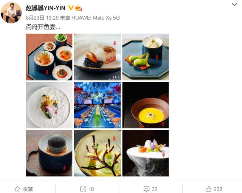Open the black sphere dessert photo
Viewport: 242px width, 193px height.
tap(49, 153)
